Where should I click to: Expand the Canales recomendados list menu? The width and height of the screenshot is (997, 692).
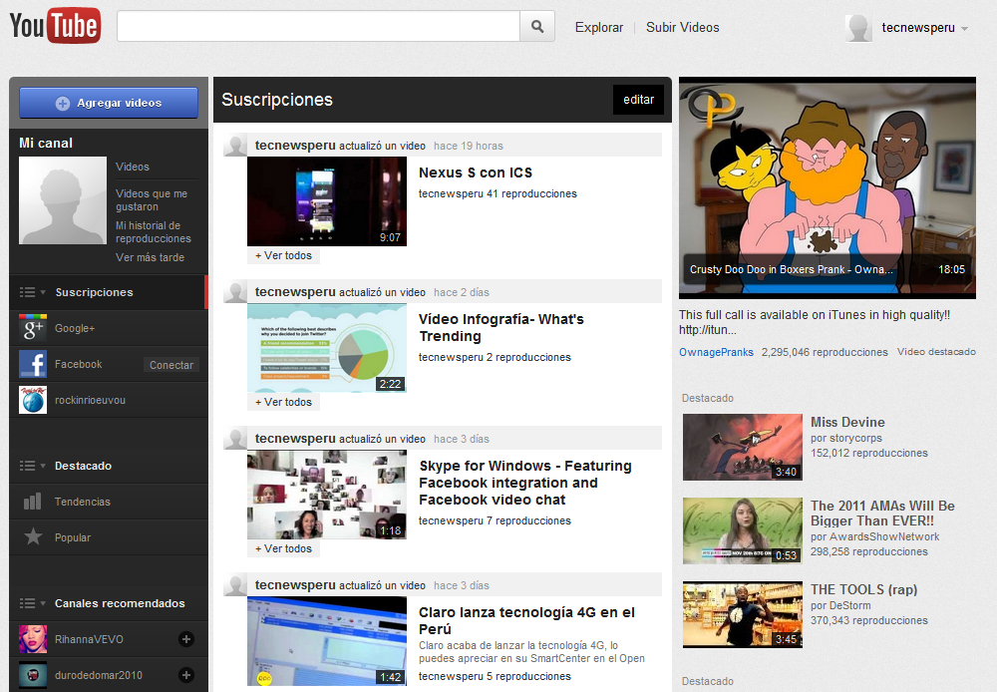point(33,603)
